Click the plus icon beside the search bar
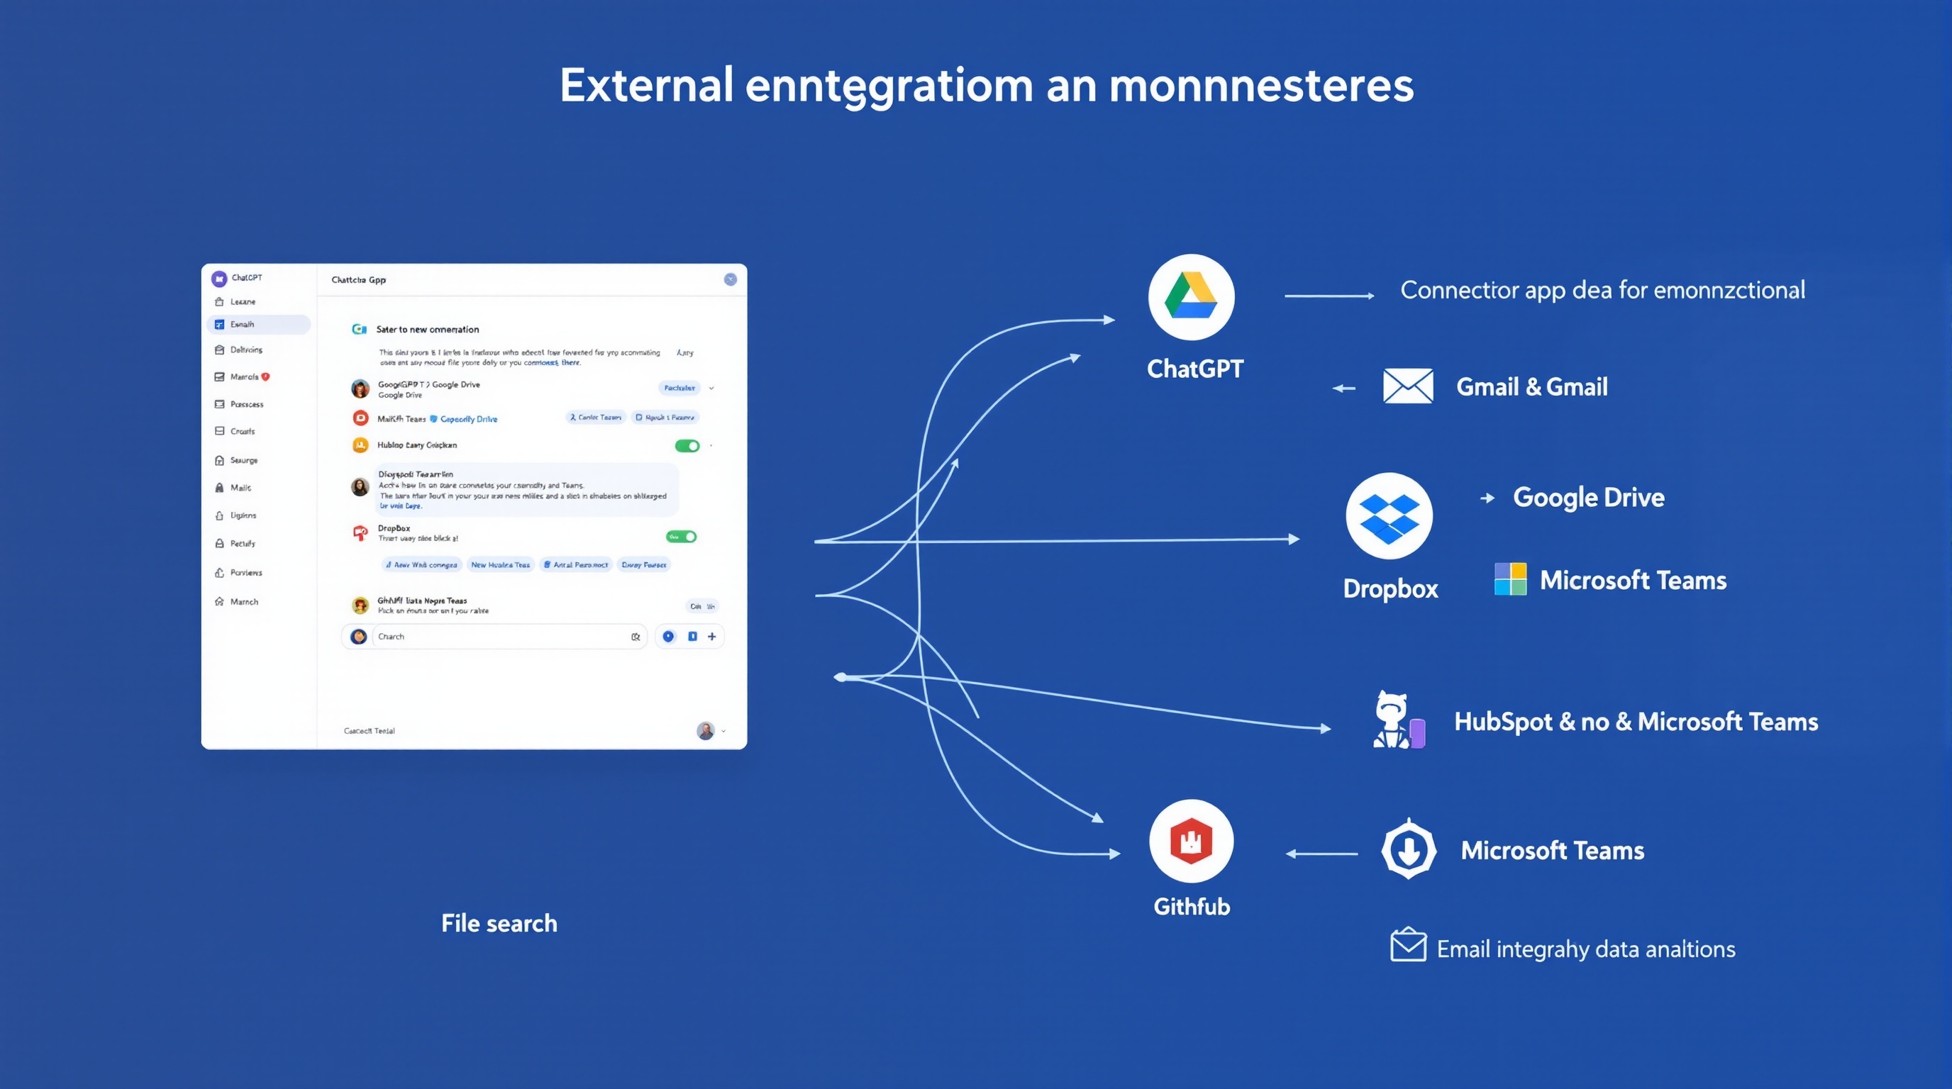This screenshot has height=1089, width=1952. [x=712, y=637]
